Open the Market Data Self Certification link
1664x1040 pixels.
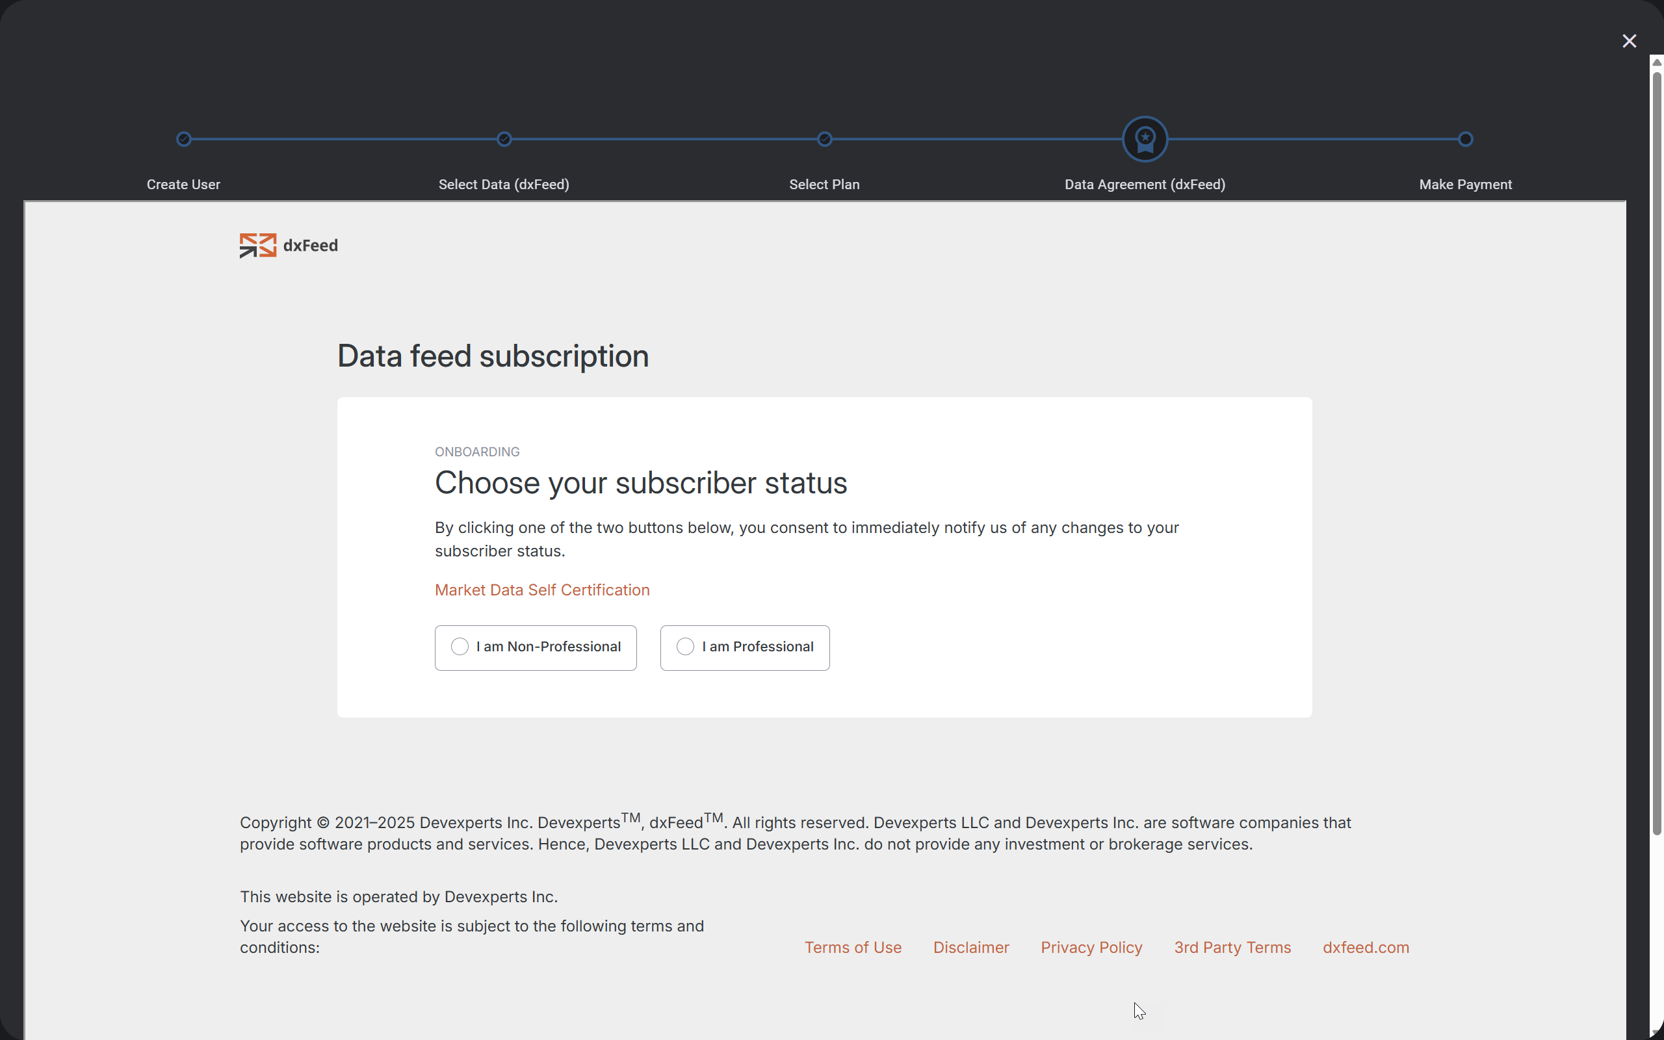(542, 590)
